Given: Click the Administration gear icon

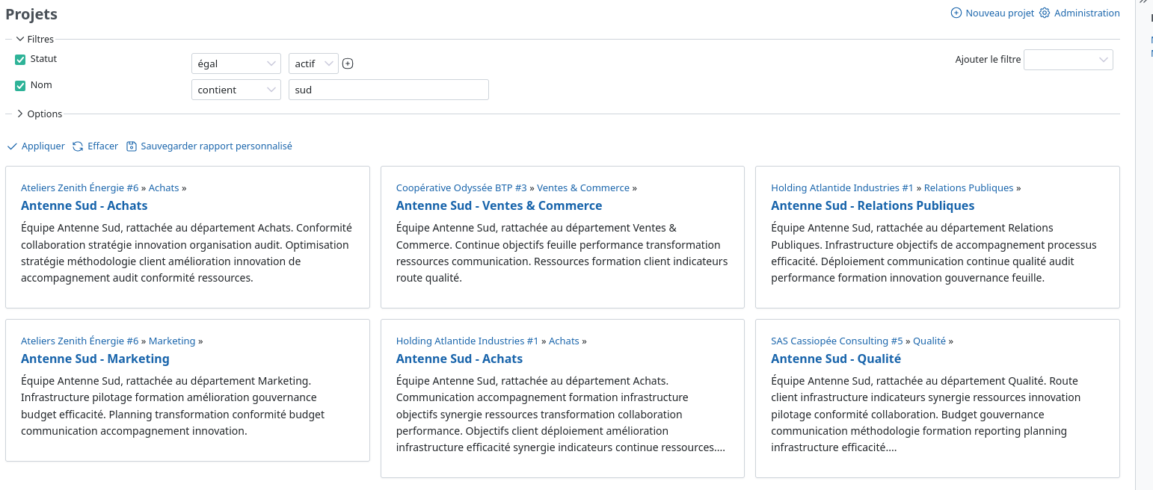Looking at the screenshot, I should [1045, 13].
